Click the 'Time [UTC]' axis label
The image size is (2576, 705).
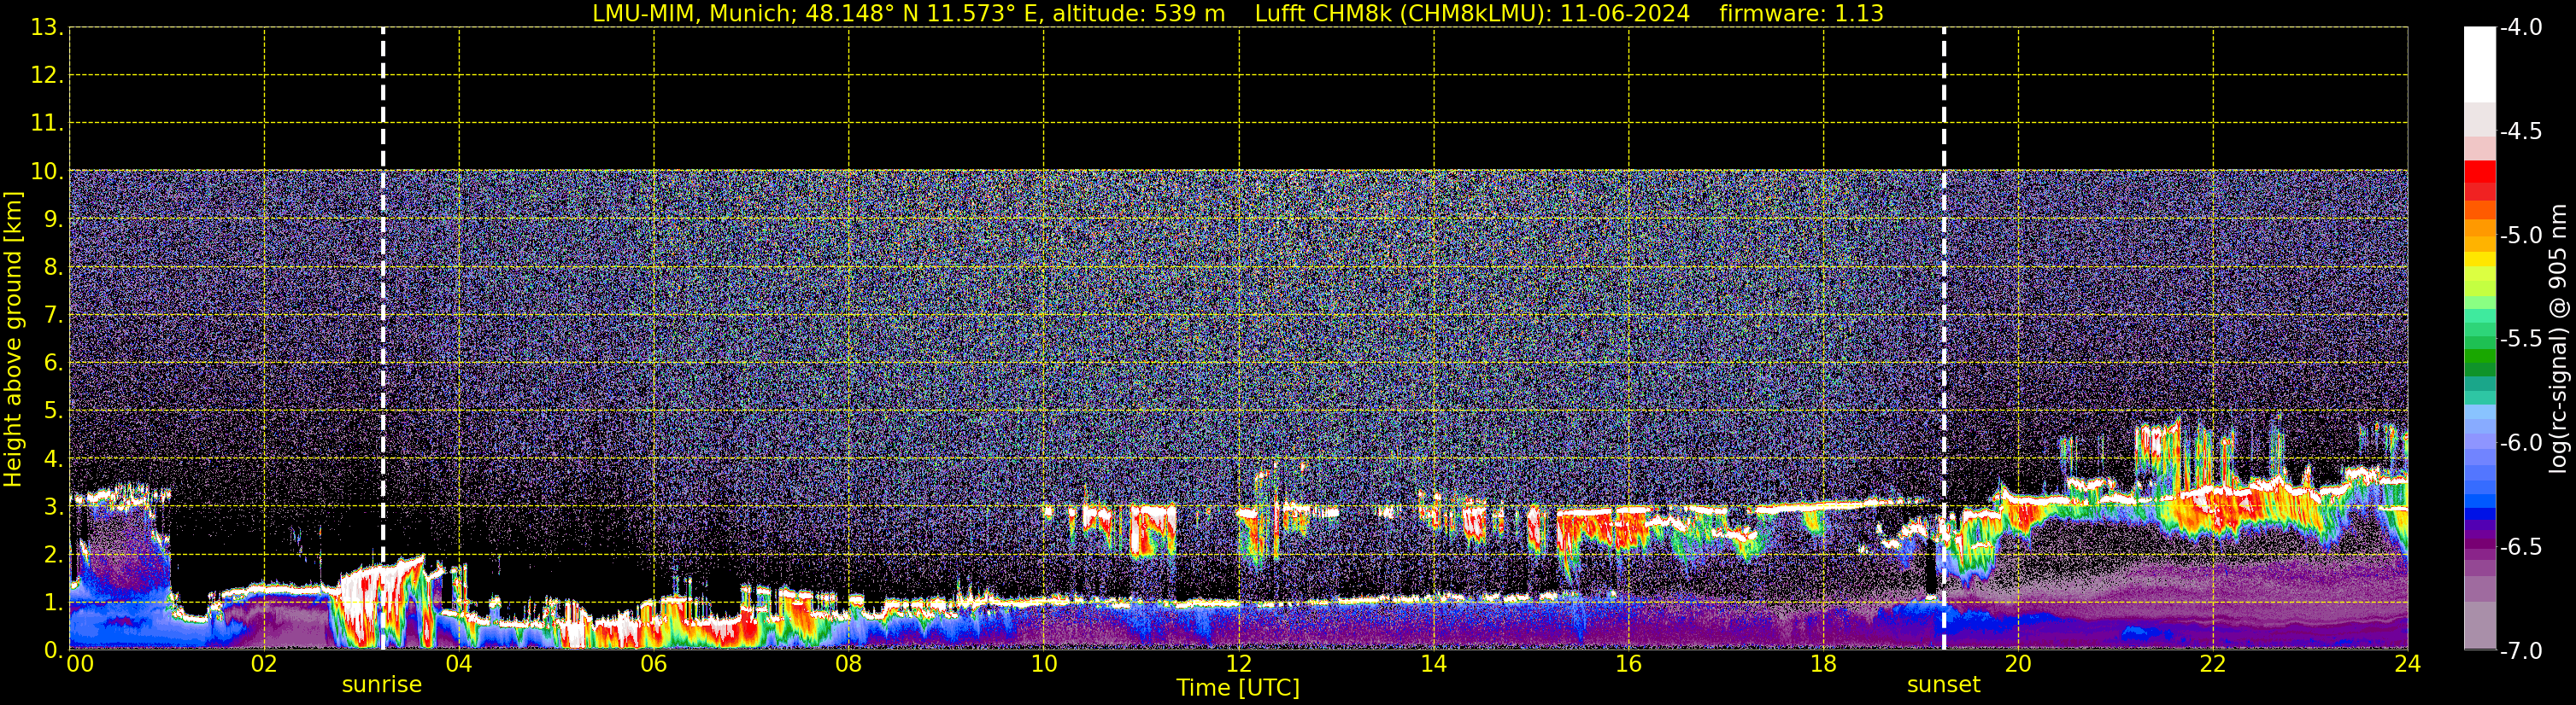click(x=1238, y=688)
